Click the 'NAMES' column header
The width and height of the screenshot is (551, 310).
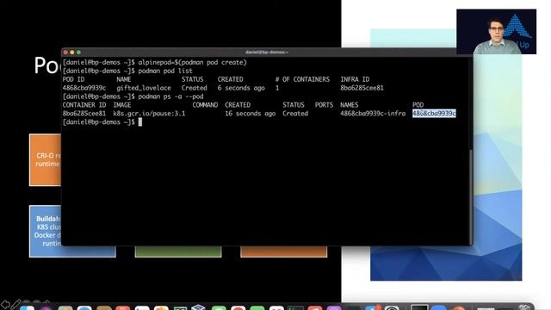coord(350,105)
